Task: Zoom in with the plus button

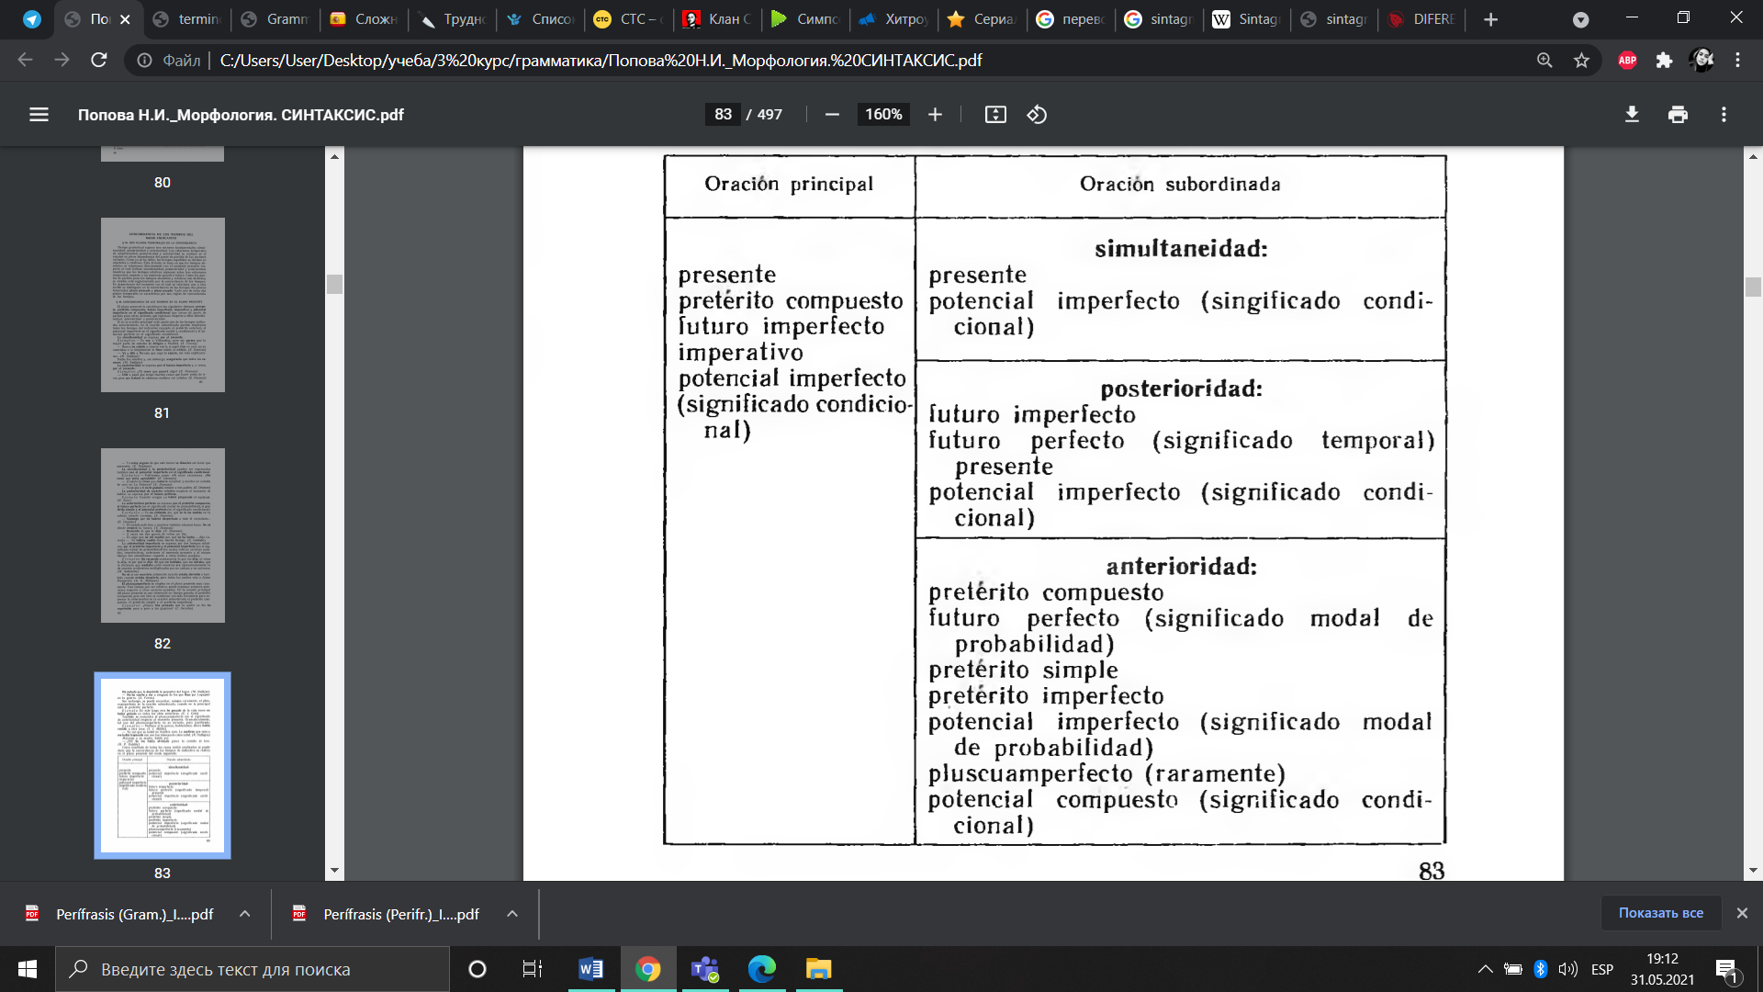Action: pyautogui.click(x=935, y=115)
